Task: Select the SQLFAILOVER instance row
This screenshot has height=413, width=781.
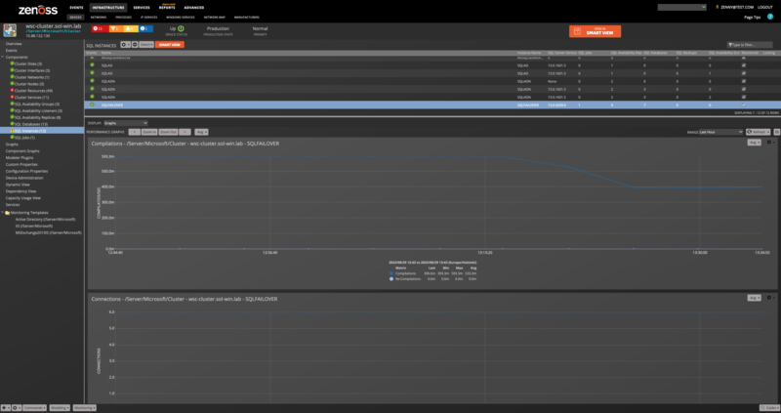Action: coord(432,105)
